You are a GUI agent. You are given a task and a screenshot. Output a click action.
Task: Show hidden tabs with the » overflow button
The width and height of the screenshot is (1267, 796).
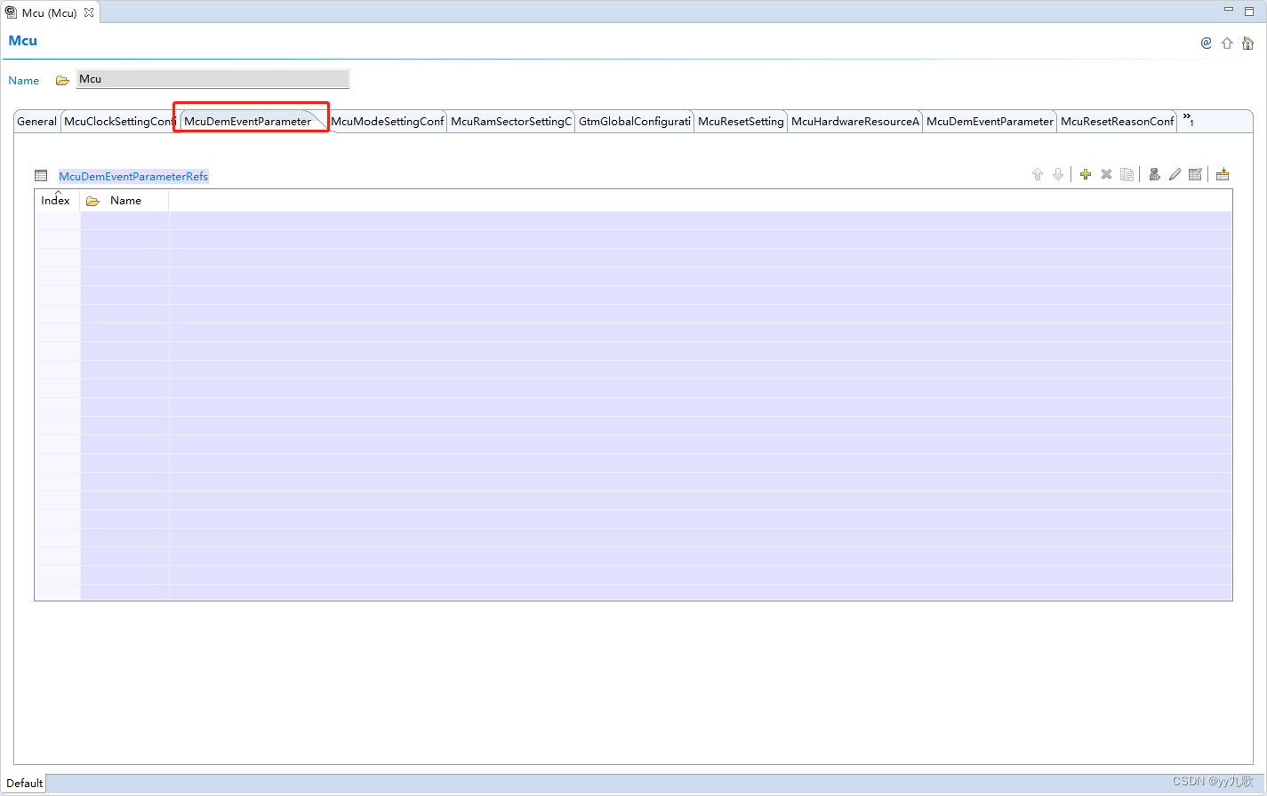click(x=1188, y=119)
